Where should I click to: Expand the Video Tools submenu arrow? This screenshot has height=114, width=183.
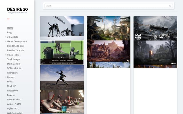5,55
